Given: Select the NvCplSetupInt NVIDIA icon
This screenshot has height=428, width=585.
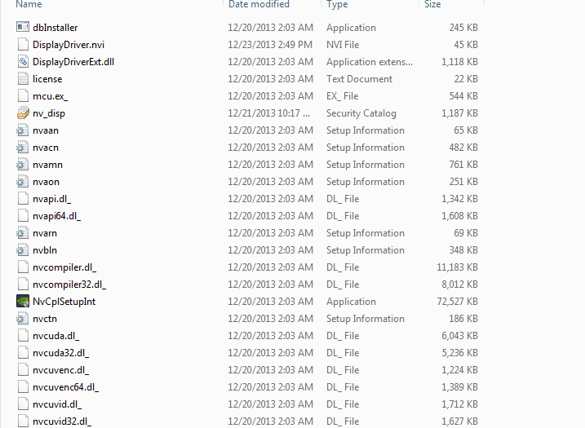Looking at the screenshot, I should click(x=23, y=302).
